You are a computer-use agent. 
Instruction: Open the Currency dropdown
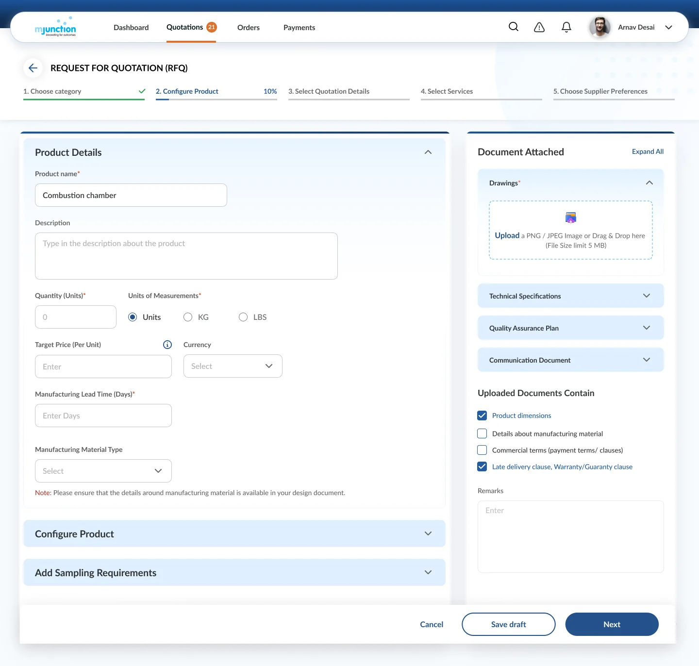pos(233,366)
